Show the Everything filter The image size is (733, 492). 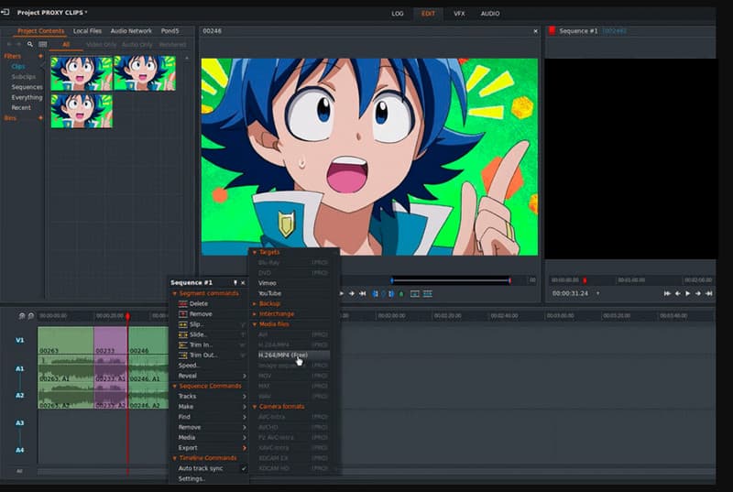point(27,97)
